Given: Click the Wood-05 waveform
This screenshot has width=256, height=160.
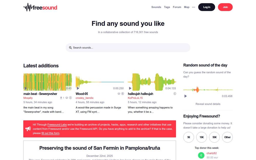Looking at the screenshot, I should coord(100,82).
